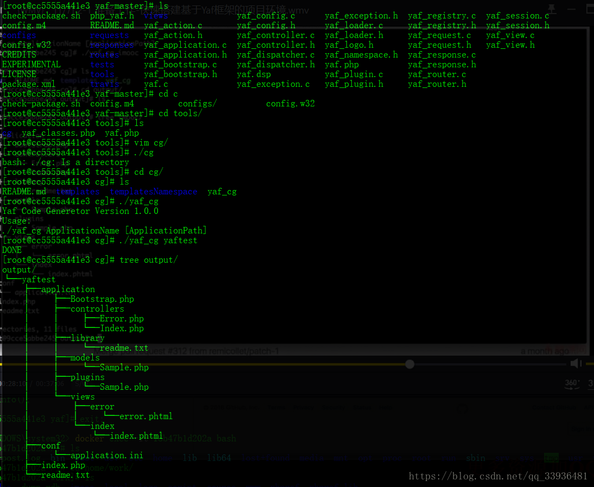The image size is (594, 487).
Task: Minimize the video player window
Action: pyautogui.click(x=571, y=9)
